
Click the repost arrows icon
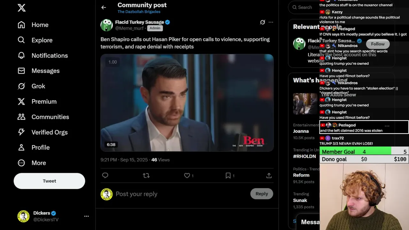click(x=146, y=175)
